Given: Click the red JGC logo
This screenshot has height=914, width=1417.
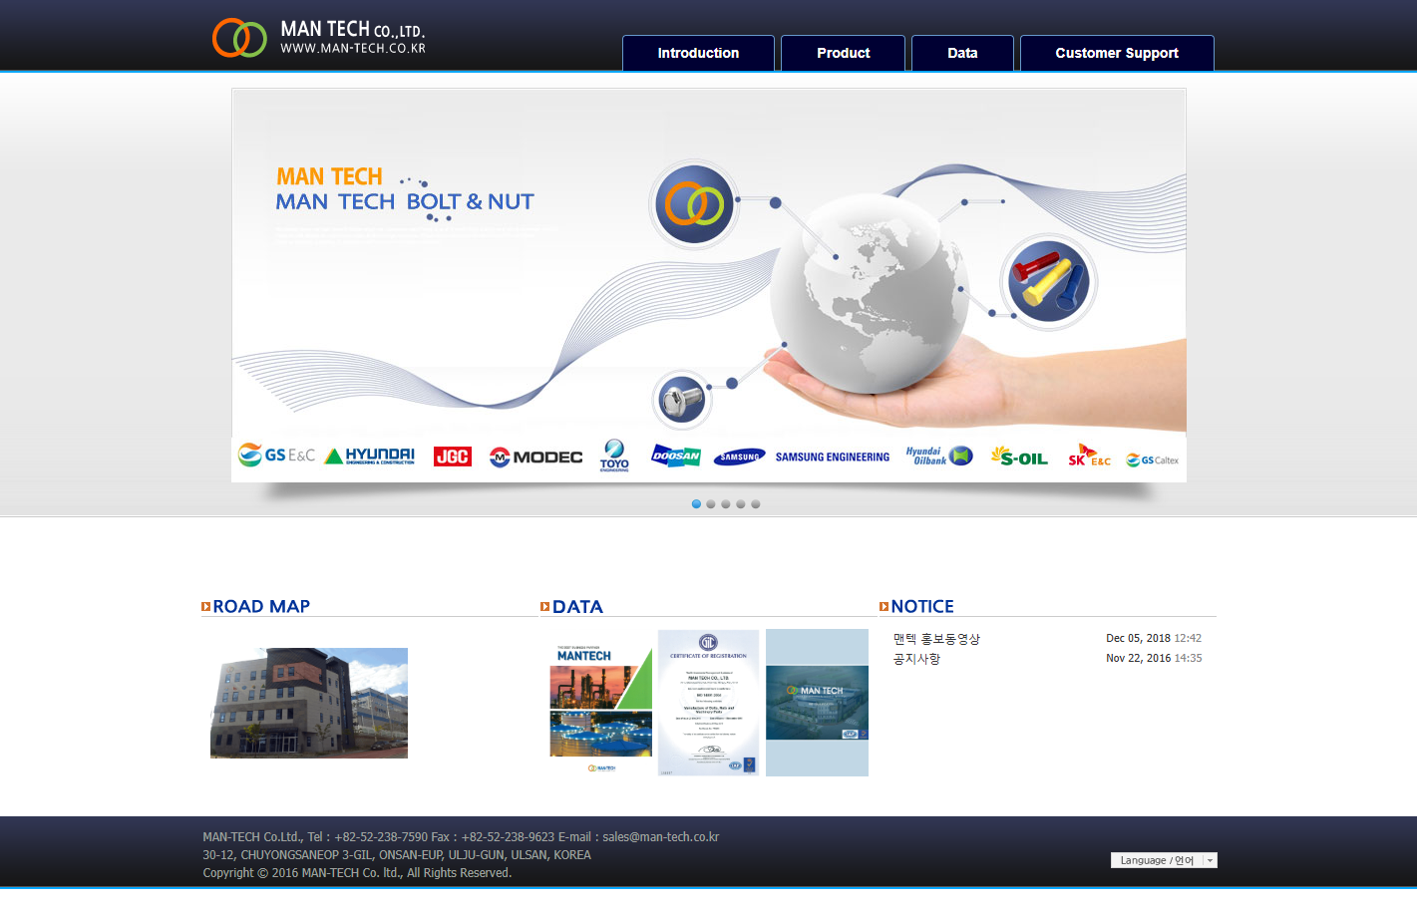Looking at the screenshot, I should pyautogui.click(x=453, y=457).
